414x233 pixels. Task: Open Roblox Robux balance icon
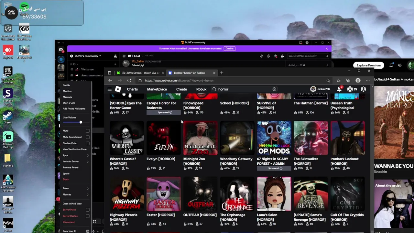click(350, 89)
